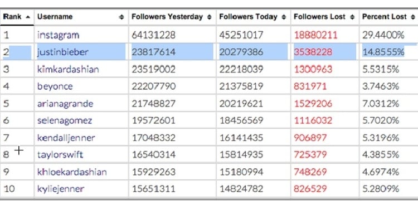Open kimkardashian username link
The height and width of the screenshot is (219, 418).
coord(68,69)
